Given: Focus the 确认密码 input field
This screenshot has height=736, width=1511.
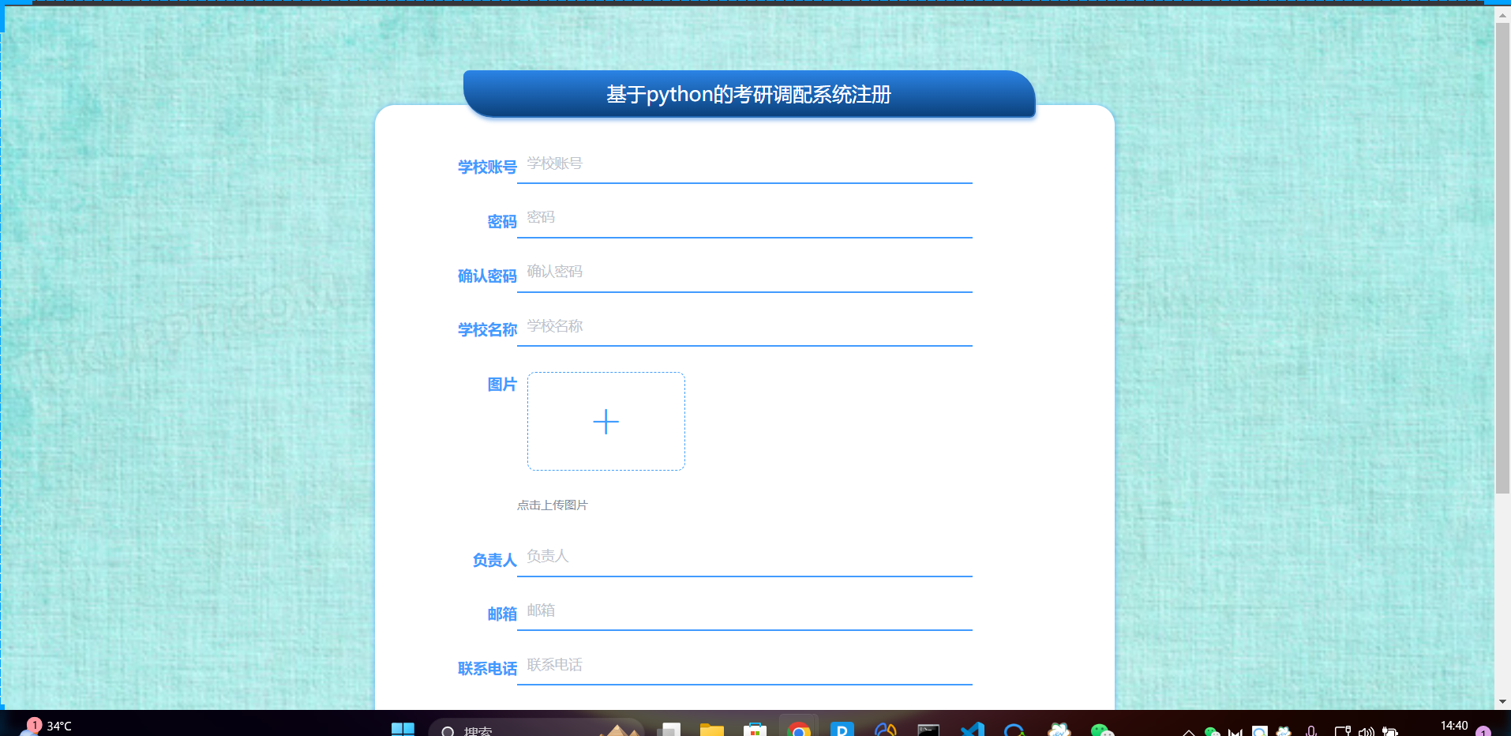Looking at the screenshot, I should (744, 273).
